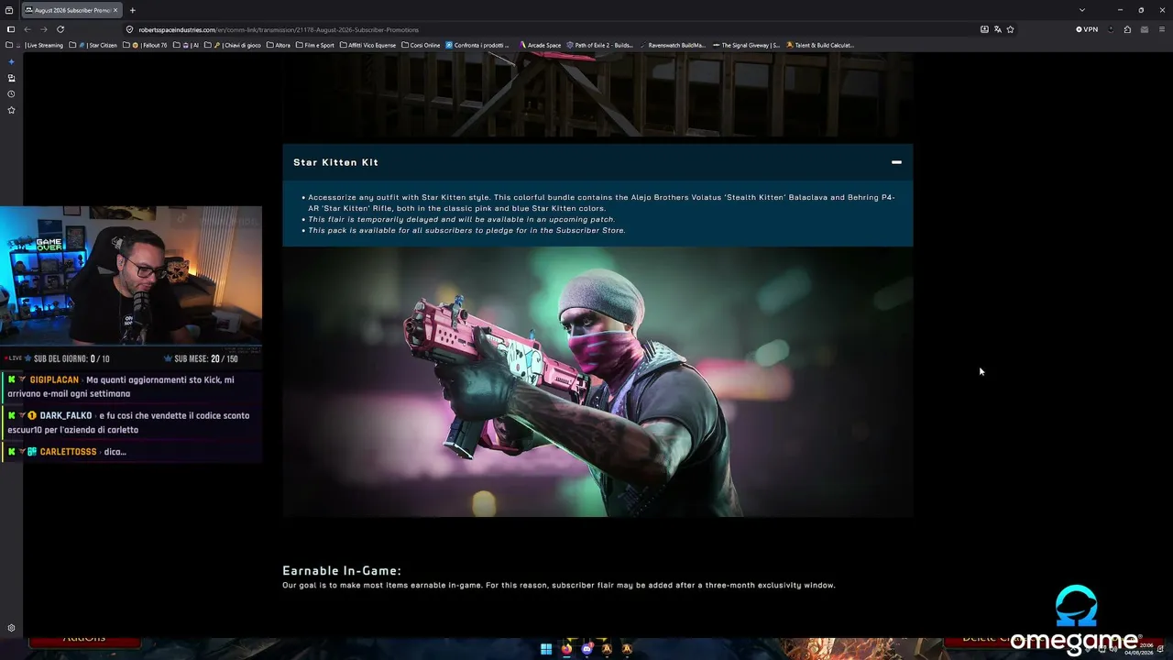
Task: Translate this page via address bar icon
Action: point(997,29)
